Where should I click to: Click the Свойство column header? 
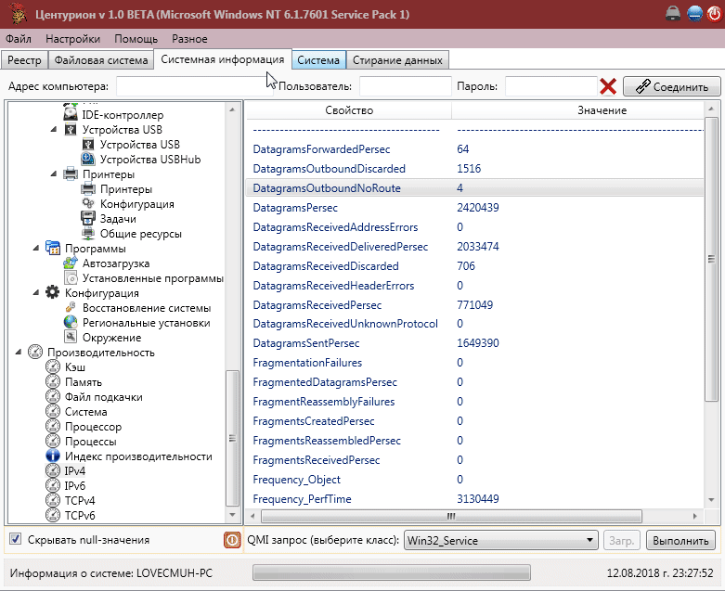[349, 110]
